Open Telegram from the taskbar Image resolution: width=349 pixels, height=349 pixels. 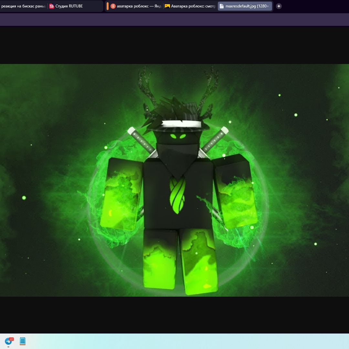pos(9,341)
